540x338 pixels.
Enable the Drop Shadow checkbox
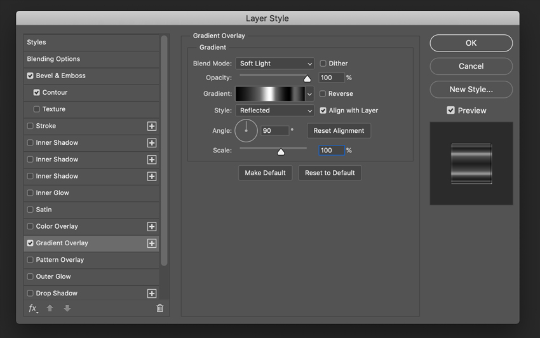[x=30, y=294]
